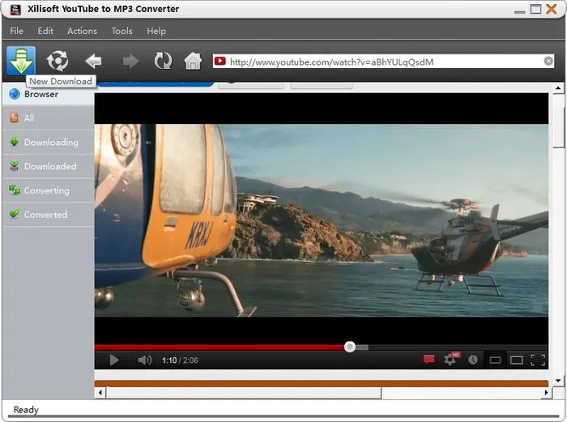Play the video with the play button

114,360
